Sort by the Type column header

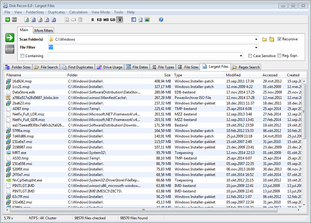198,75
